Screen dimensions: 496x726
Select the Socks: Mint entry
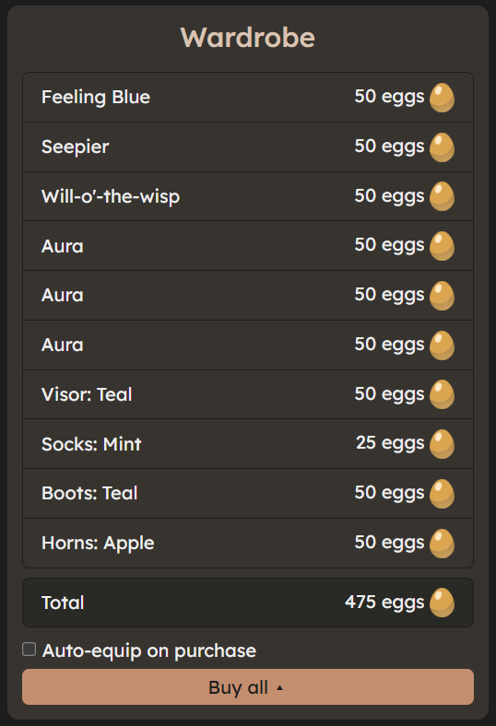pos(248,444)
